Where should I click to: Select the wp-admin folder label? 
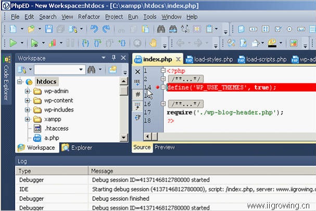56,91
